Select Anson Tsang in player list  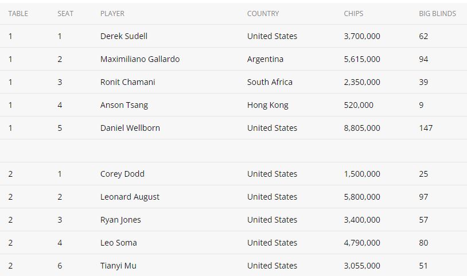(124, 105)
